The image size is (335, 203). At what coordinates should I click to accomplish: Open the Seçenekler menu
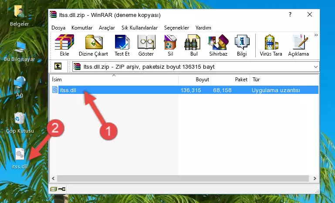pyautogui.click(x=176, y=28)
